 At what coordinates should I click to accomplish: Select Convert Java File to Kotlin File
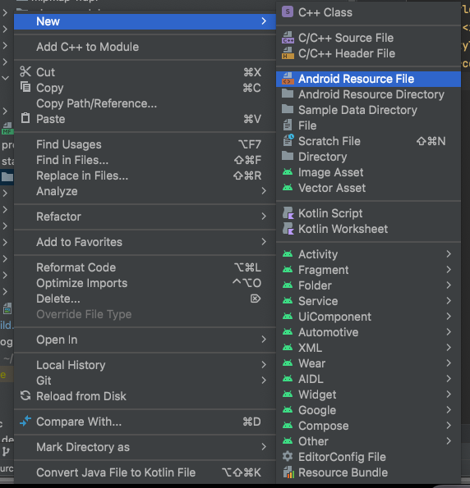(145, 472)
